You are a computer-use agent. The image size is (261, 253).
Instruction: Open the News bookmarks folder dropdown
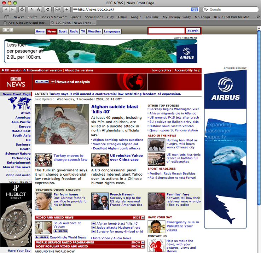coord(19,17)
